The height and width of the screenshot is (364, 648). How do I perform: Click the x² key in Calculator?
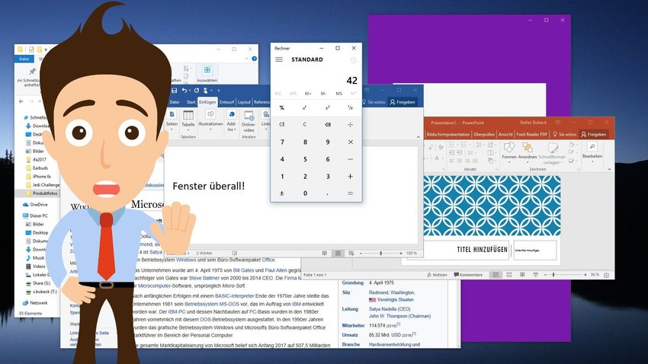pyautogui.click(x=327, y=107)
